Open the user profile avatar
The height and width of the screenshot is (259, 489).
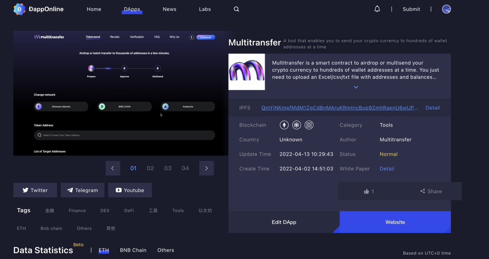447,9
